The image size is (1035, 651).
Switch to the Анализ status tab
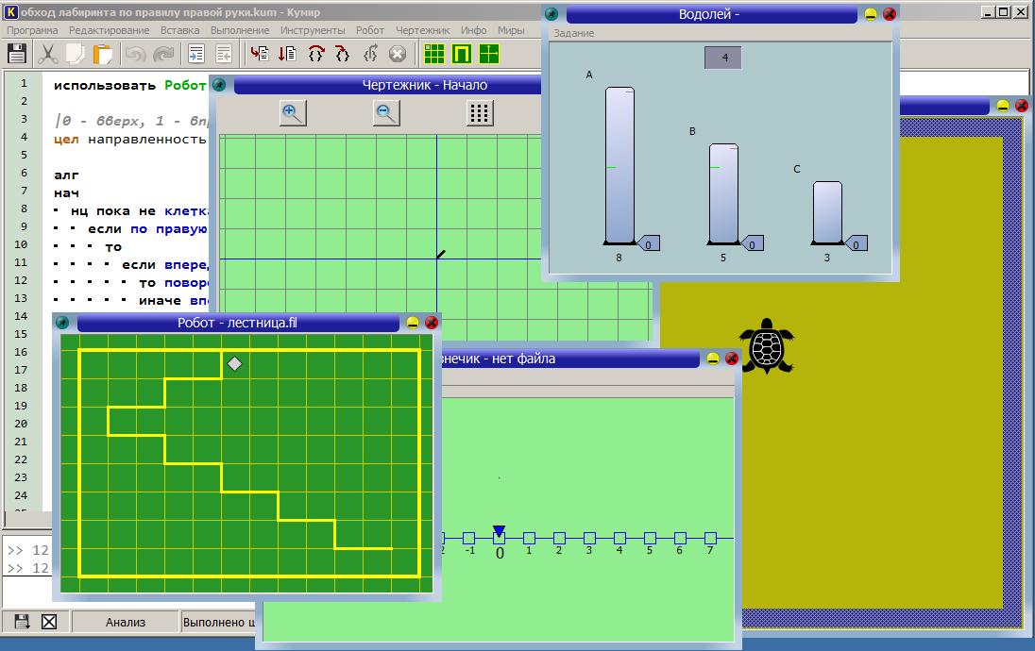click(x=126, y=622)
